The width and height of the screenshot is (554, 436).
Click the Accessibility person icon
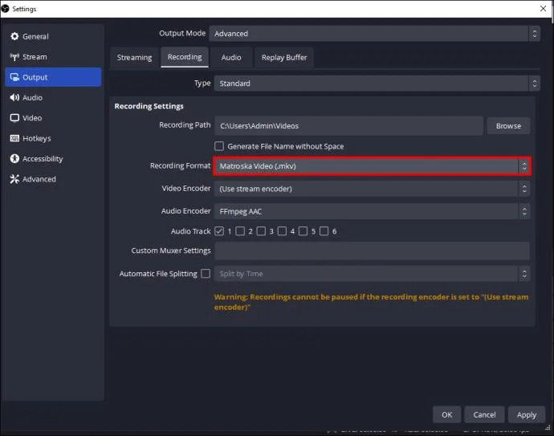click(x=14, y=159)
